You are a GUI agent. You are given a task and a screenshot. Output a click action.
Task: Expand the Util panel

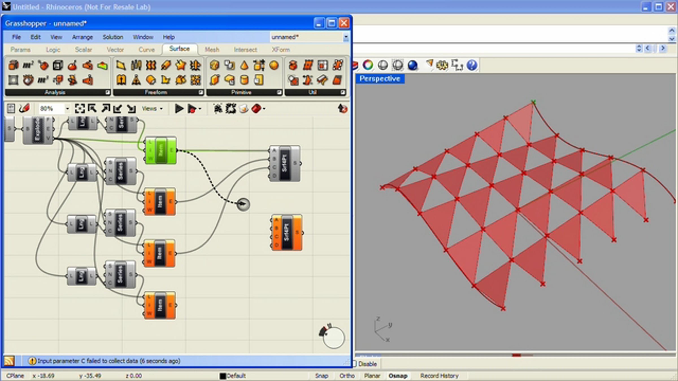pos(343,92)
